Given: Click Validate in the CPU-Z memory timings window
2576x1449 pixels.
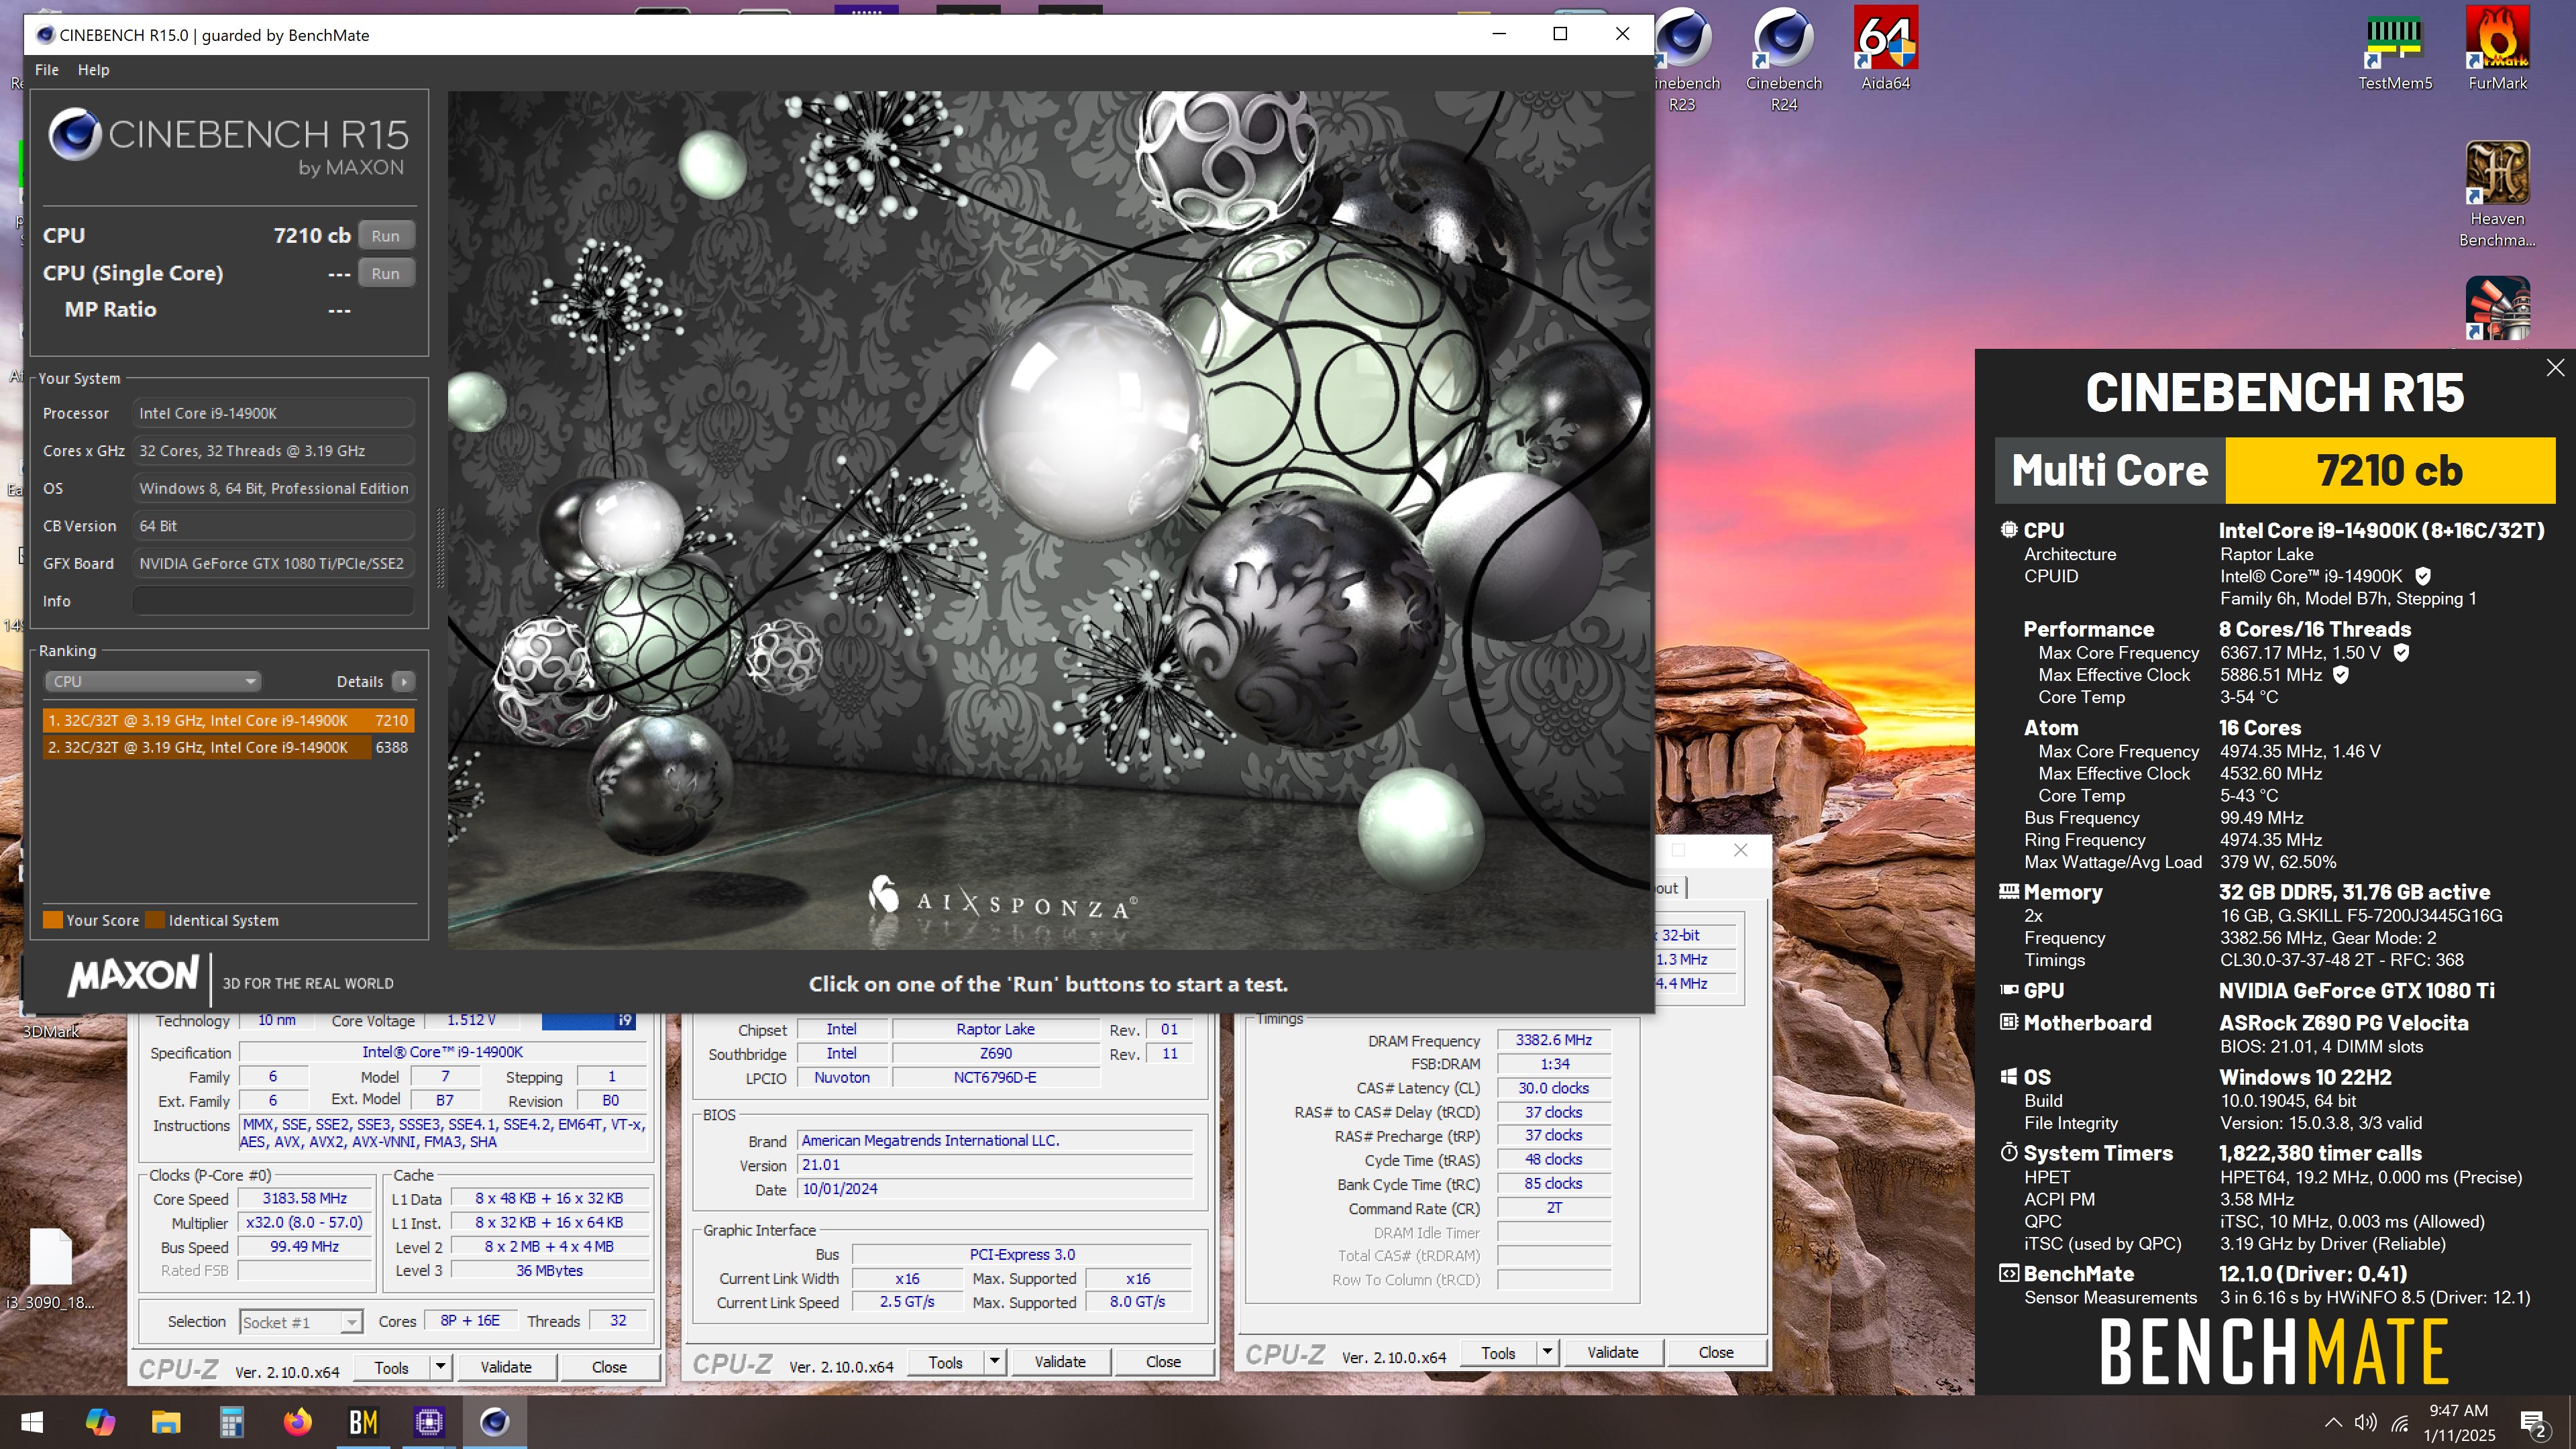Looking at the screenshot, I should (x=1613, y=1352).
